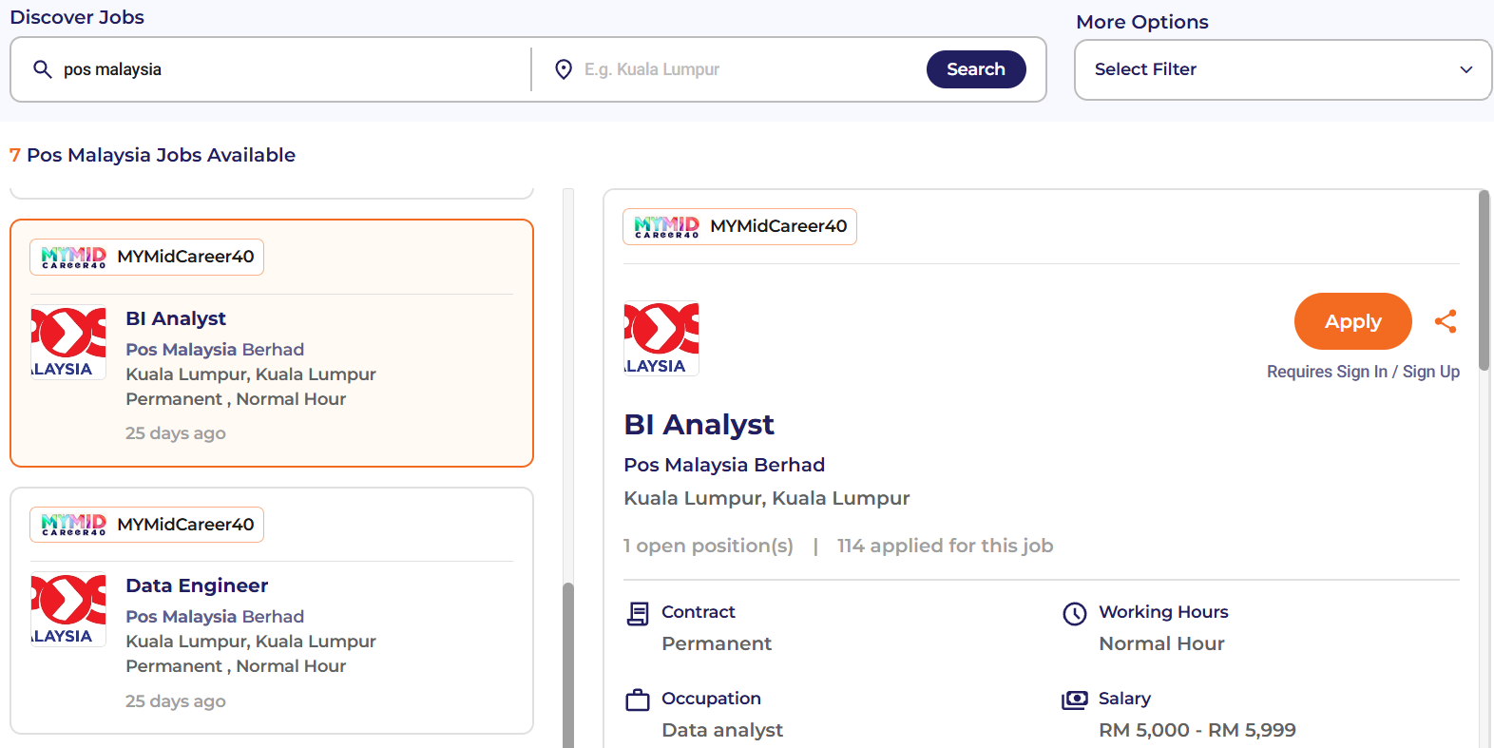Click the Contract document icon
This screenshot has height=748, width=1494.
click(638, 614)
